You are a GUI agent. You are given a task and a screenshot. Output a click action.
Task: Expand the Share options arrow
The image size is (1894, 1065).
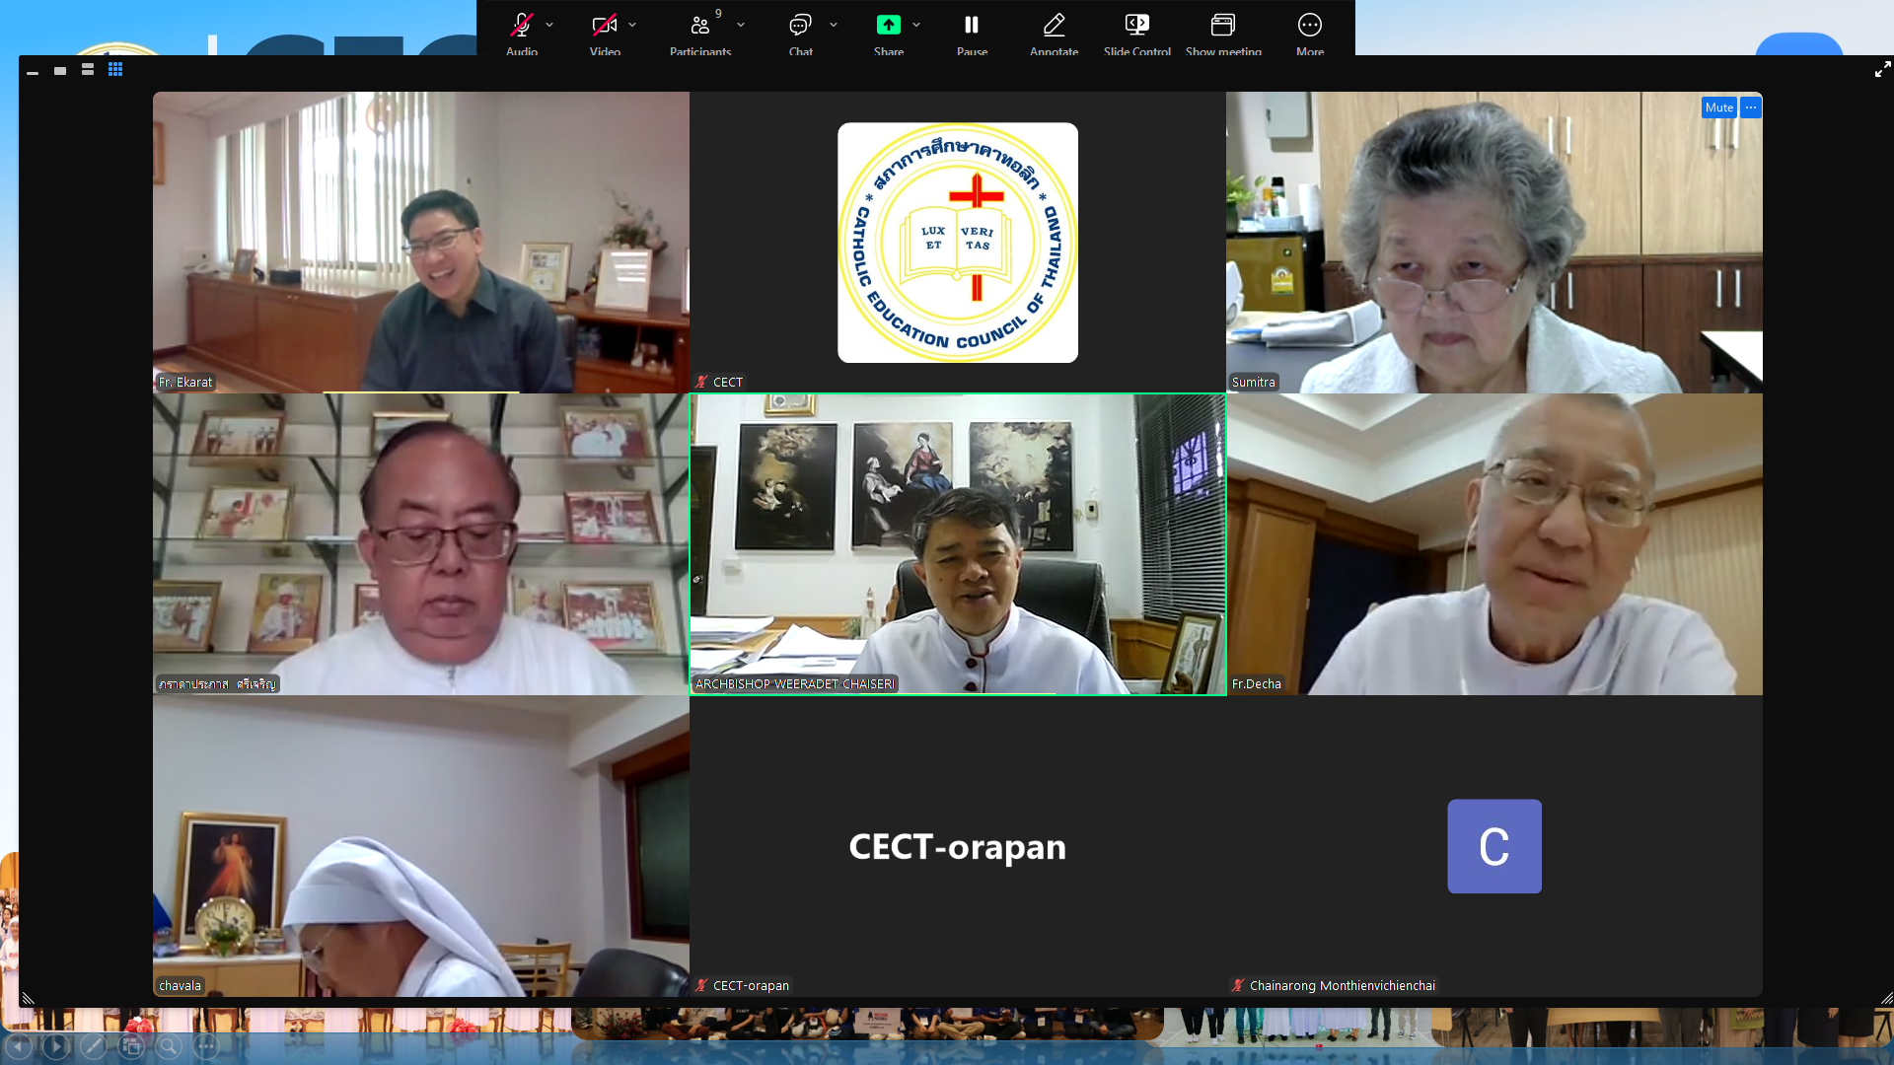[916, 25]
